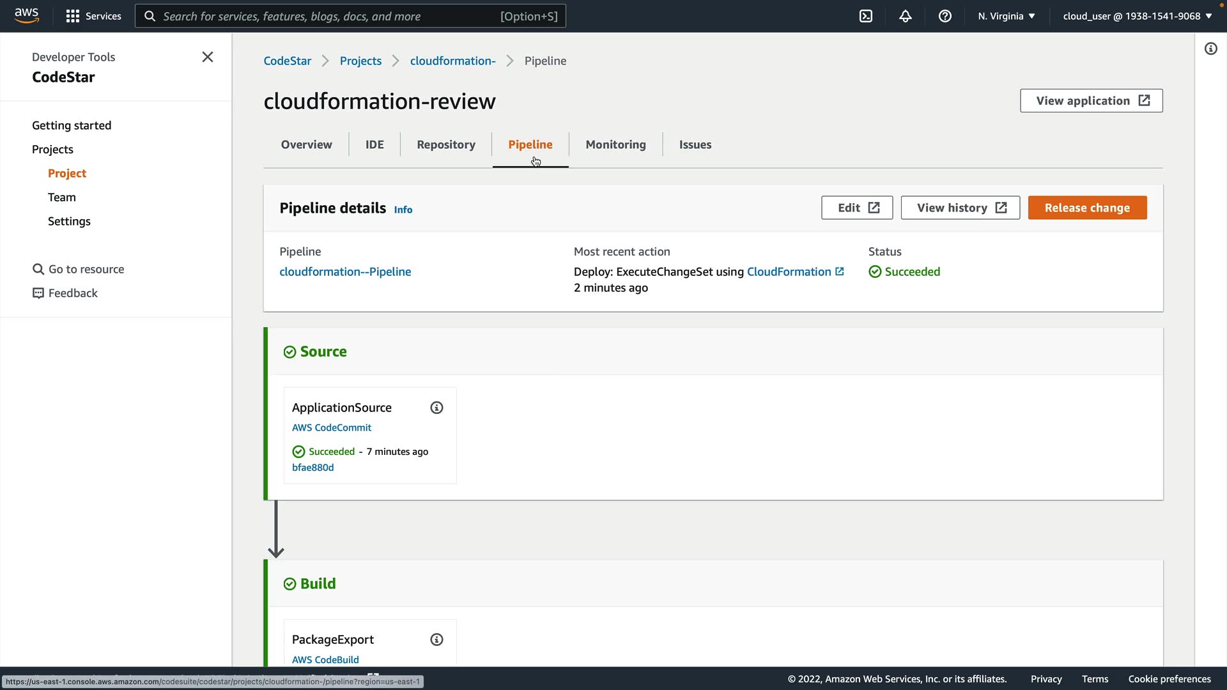Screen dimensions: 1227x690
Task: Open View history for the pipeline
Action: [x=960, y=208]
